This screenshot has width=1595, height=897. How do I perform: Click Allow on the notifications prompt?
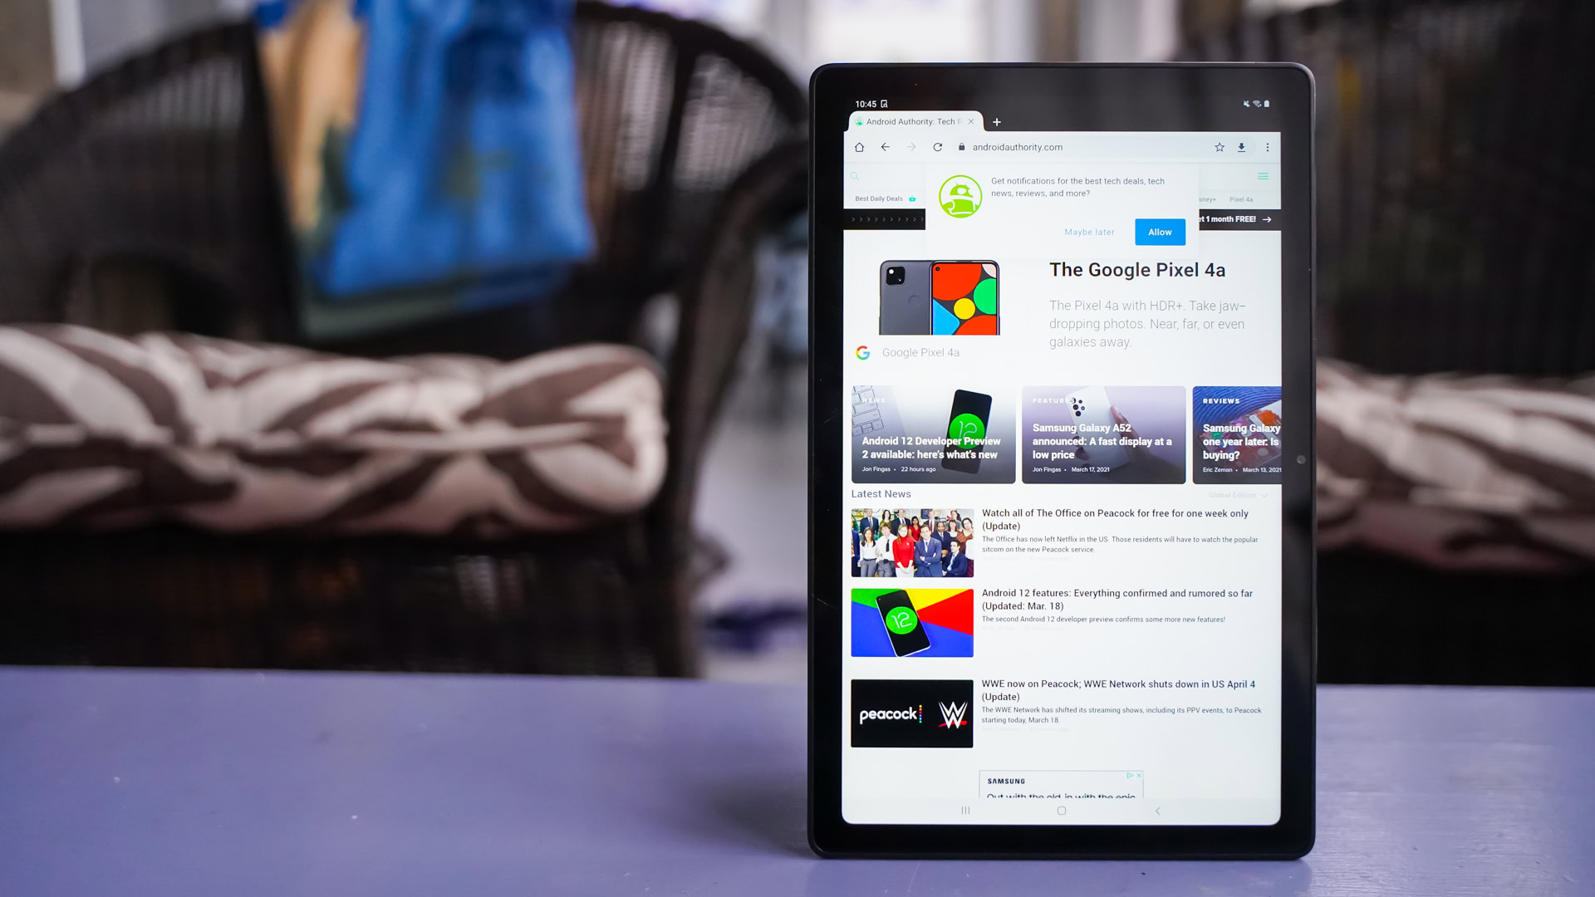point(1159,231)
